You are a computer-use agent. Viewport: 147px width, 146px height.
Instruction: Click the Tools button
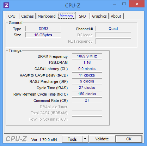pyautogui.click(x=72, y=139)
